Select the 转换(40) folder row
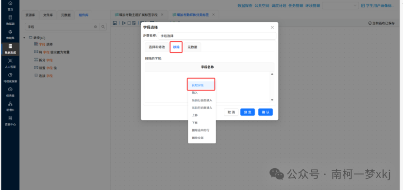The height and width of the screenshot is (190, 403). [x=37, y=38]
